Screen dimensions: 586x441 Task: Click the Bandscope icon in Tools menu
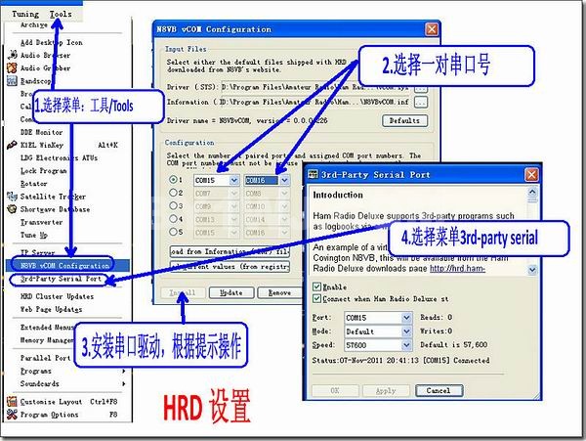pos(12,81)
